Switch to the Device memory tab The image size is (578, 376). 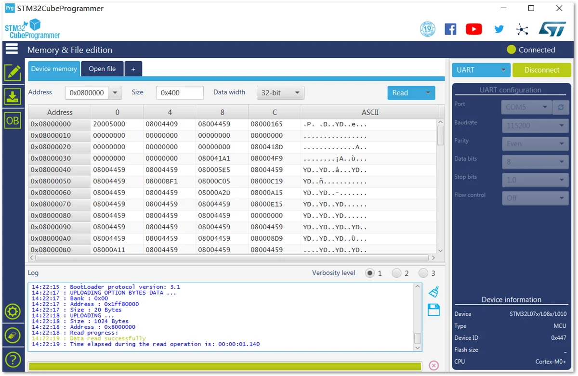point(54,69)
